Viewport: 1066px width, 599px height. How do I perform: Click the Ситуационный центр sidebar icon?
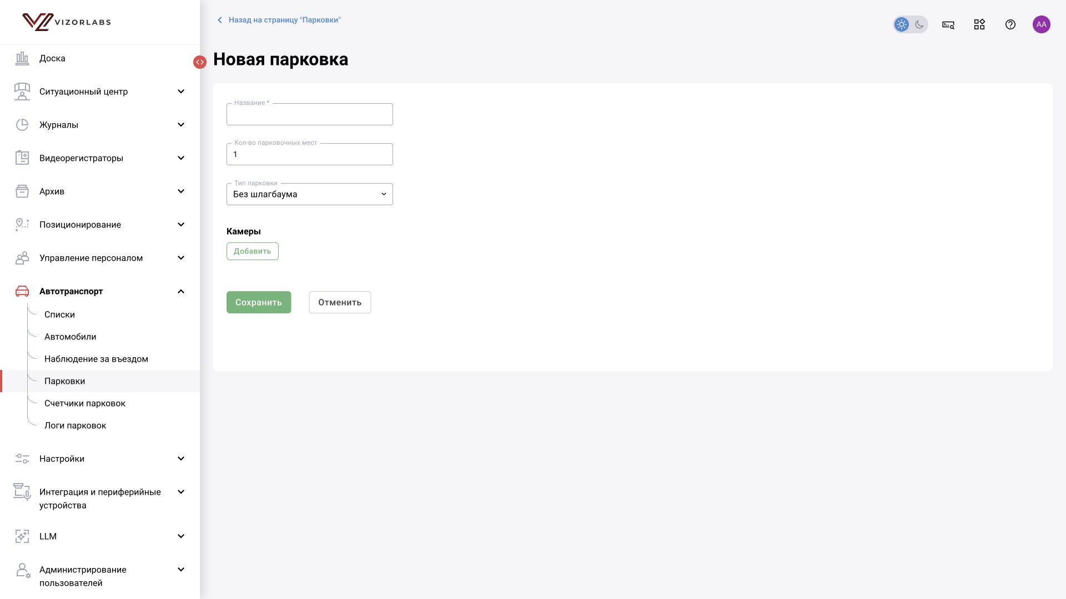coord(22,92)
